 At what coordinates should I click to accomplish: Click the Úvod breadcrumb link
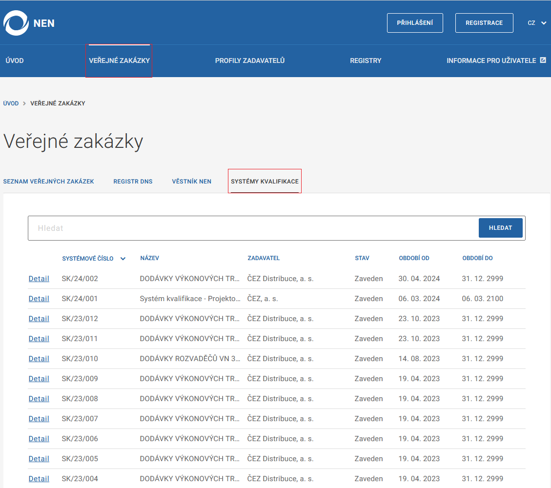pos(11,103)
